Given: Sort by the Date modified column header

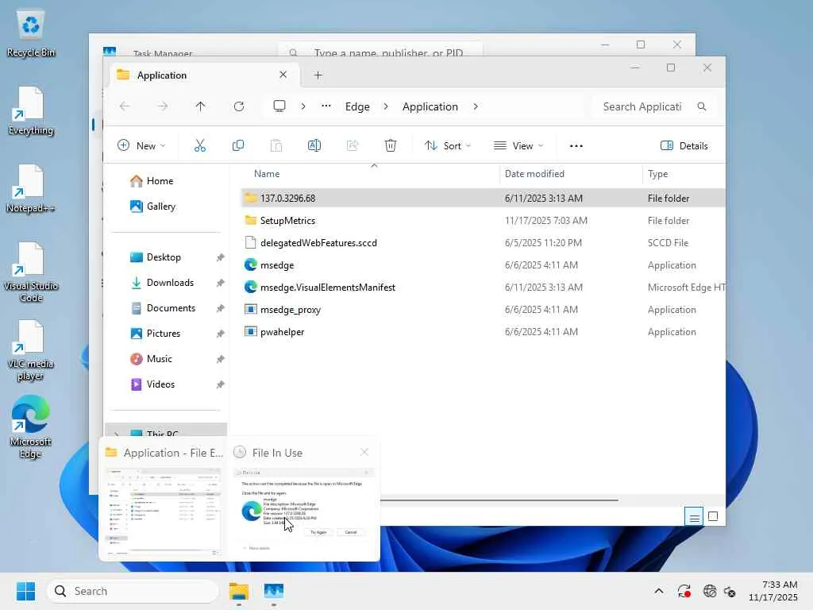Looking at the screenshot, I should [534, 174].
